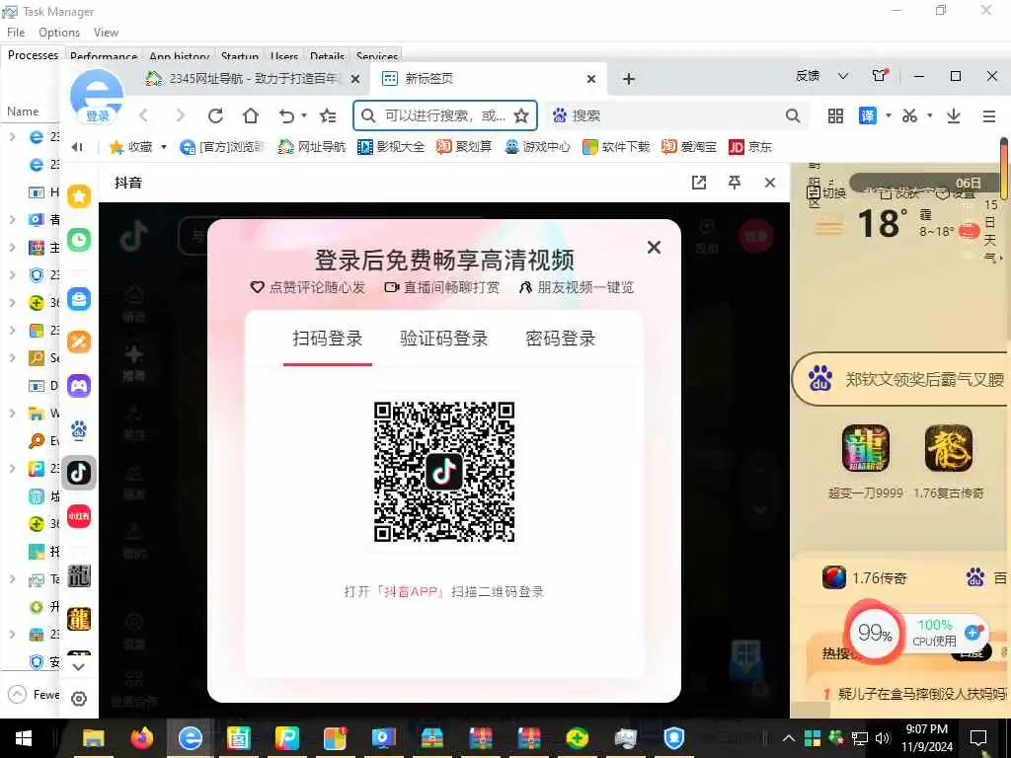Click the undo closed tab icon
Viewport: 1011px width, 758px height.
tap(286, 116)
